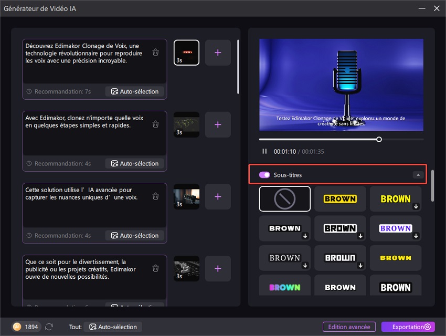This screenshot has height=336, width=446.
Task: Auto-select media for 'Avec Edimakor' scene
Action: click(134, 163)
